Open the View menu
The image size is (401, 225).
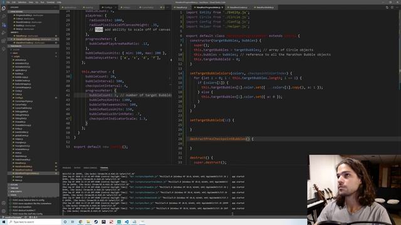click(31, 2)
